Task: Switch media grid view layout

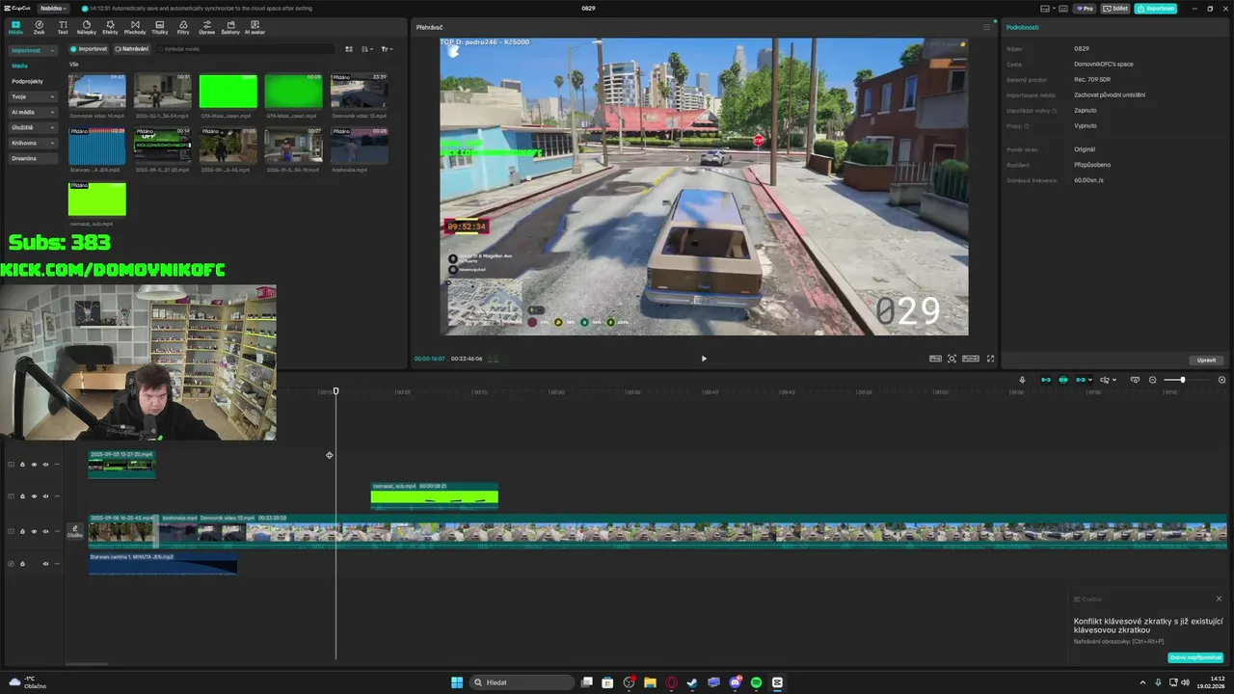Action: (349, 48)
